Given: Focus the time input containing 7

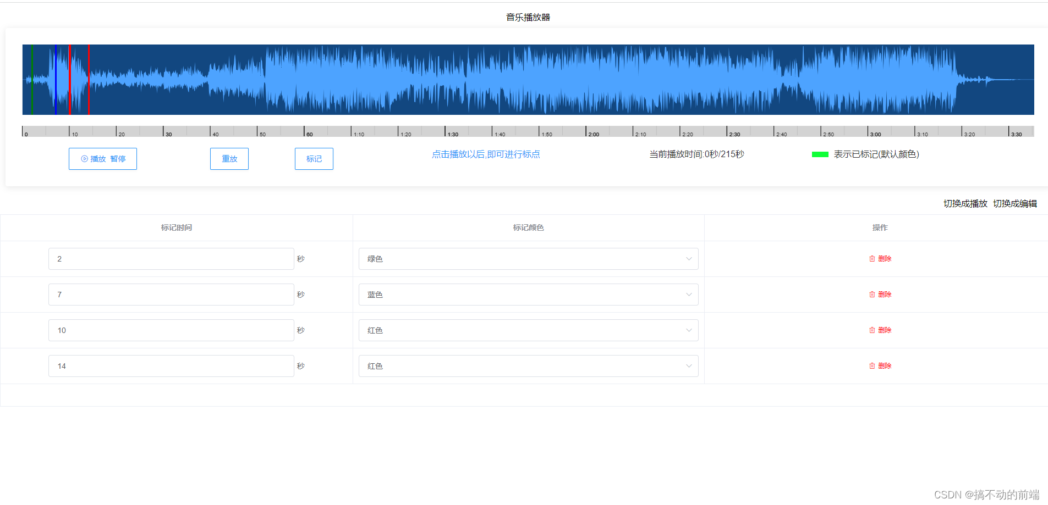Looking at the screenshot, I should coord(171,295).
